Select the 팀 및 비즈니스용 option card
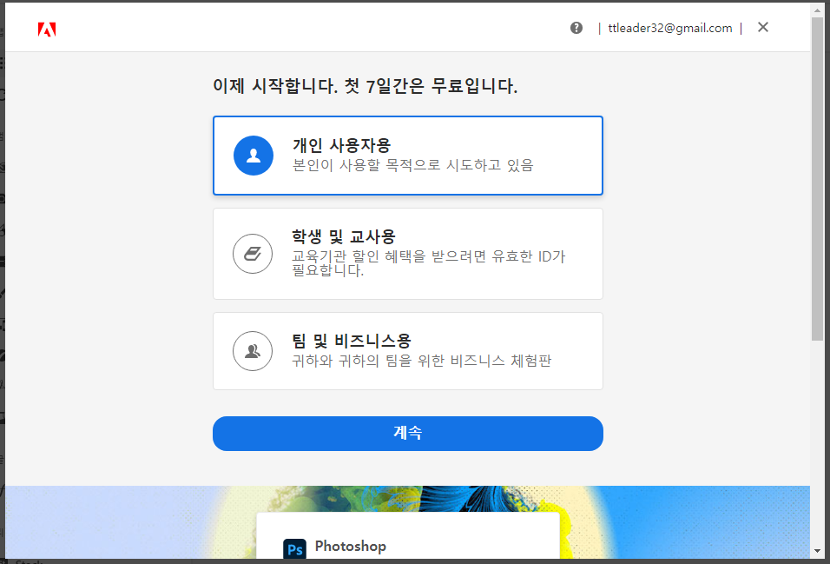 coord(407,351)
